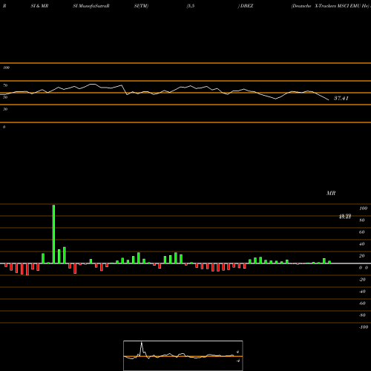Click the MR axis label -100
The image size is (371, 371).
(364, 327)
